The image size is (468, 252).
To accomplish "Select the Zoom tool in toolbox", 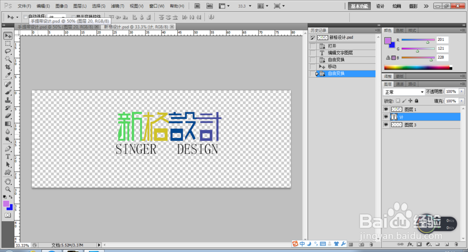I will (x=8, y=189).
